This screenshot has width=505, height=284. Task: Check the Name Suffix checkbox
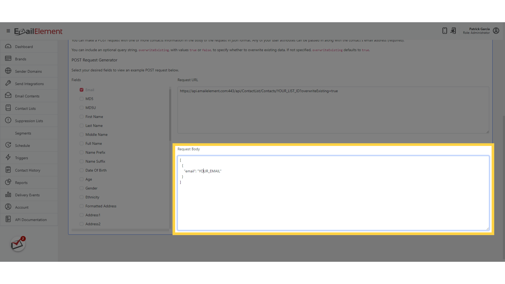(82, 161)
